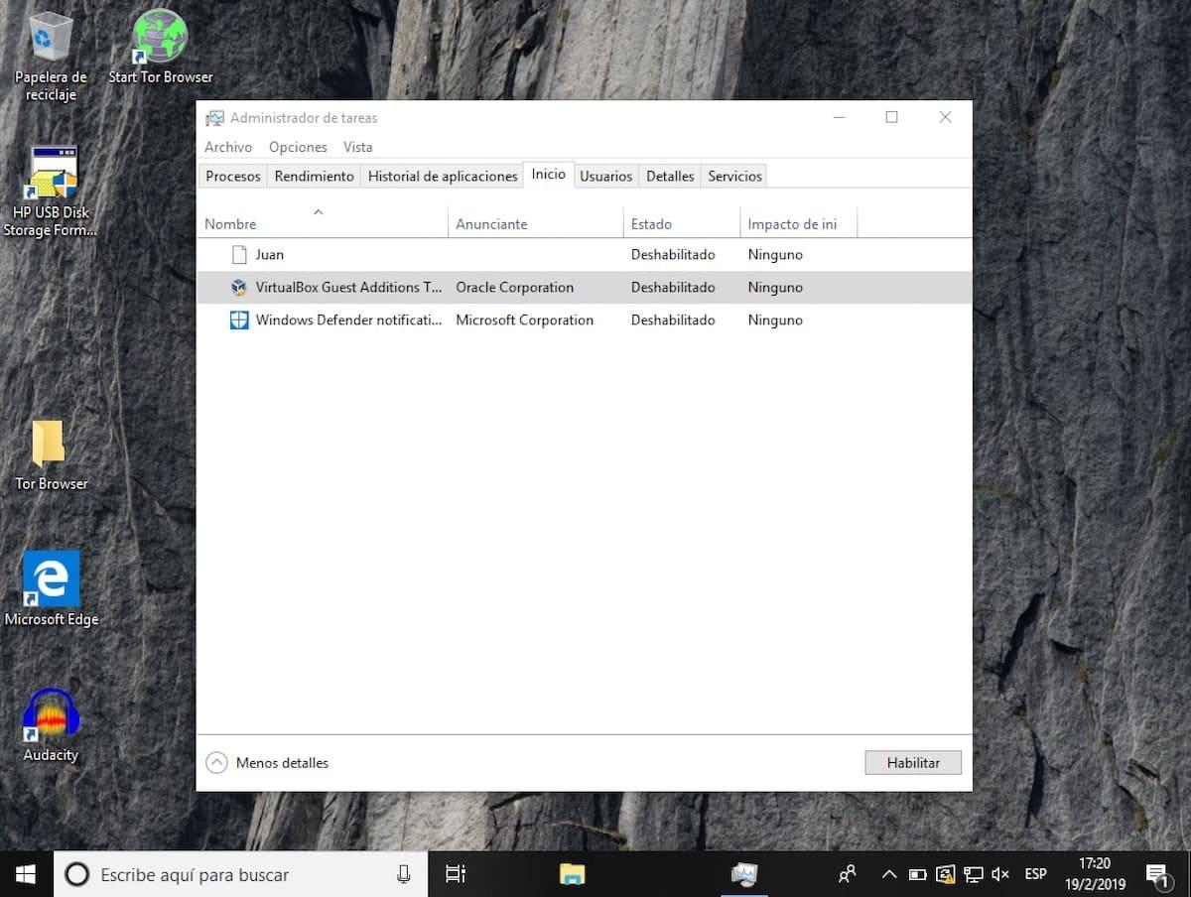The height and width of the screenshot is (897, 1191).
Task: Click the Task View taskbar icon
Action: pos(455,873)
